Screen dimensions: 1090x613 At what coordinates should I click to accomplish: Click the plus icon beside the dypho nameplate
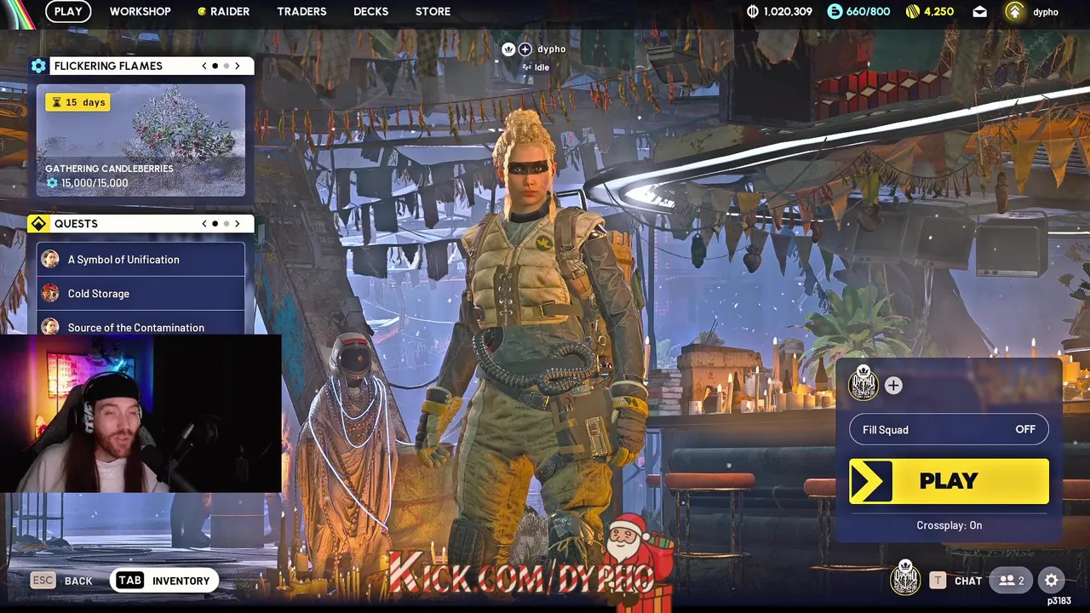click(x=525, y=49)
